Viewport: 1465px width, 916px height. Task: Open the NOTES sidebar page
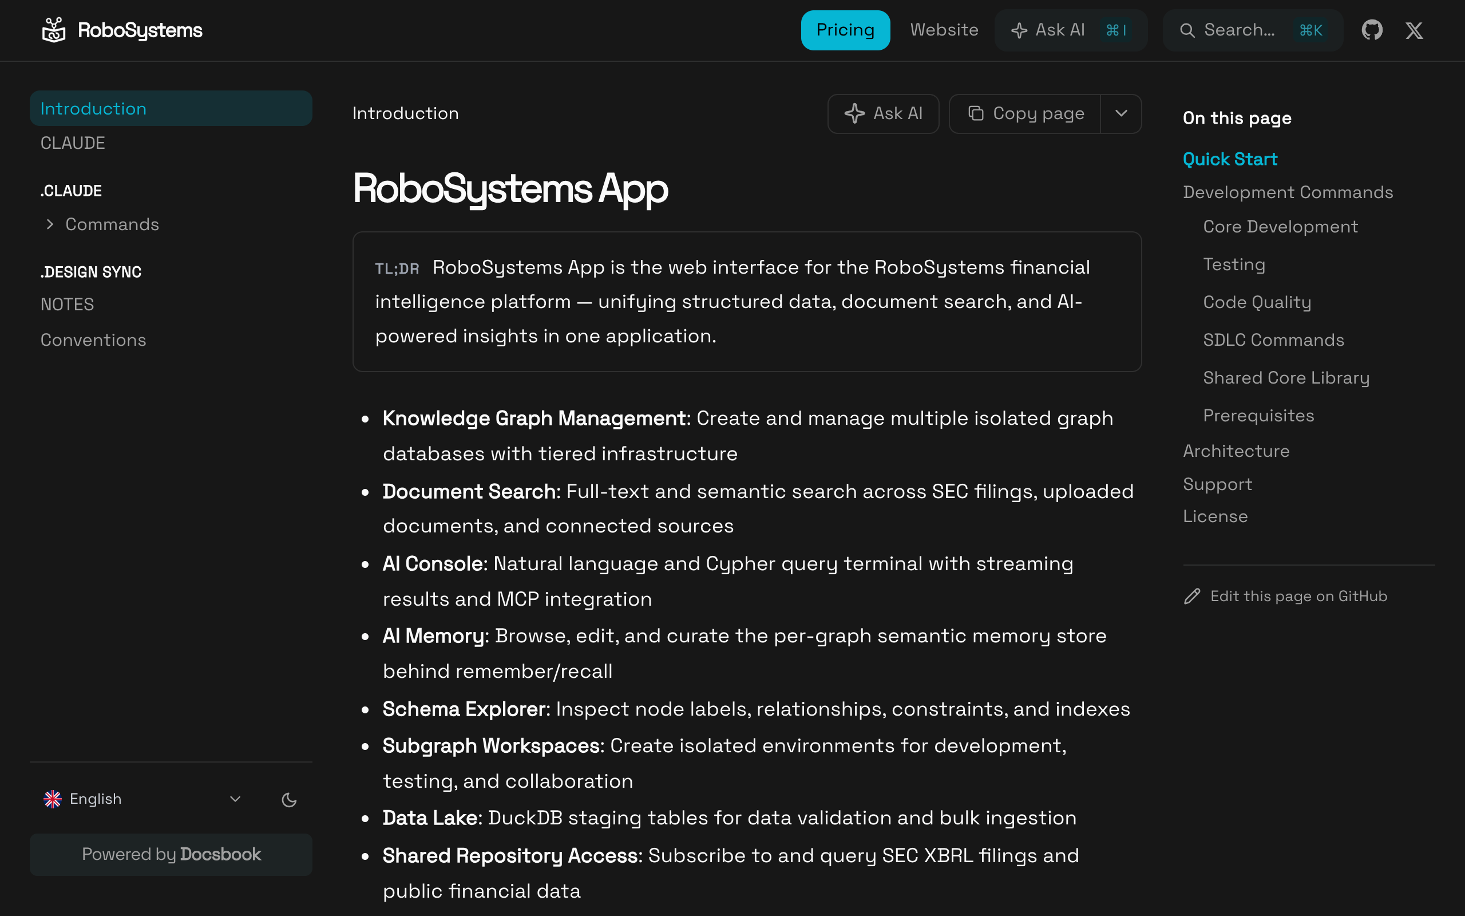(67, 304)
